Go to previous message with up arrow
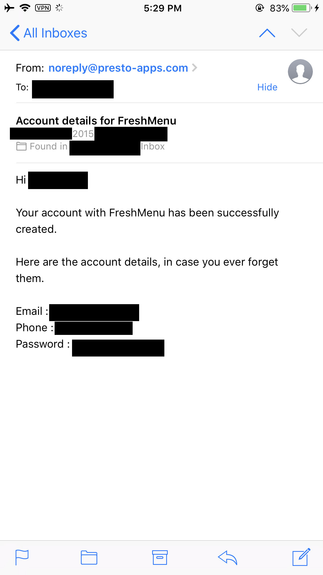 [267, 33]
